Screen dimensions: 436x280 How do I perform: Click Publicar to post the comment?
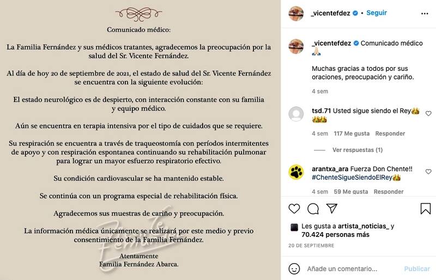(417, 269)
